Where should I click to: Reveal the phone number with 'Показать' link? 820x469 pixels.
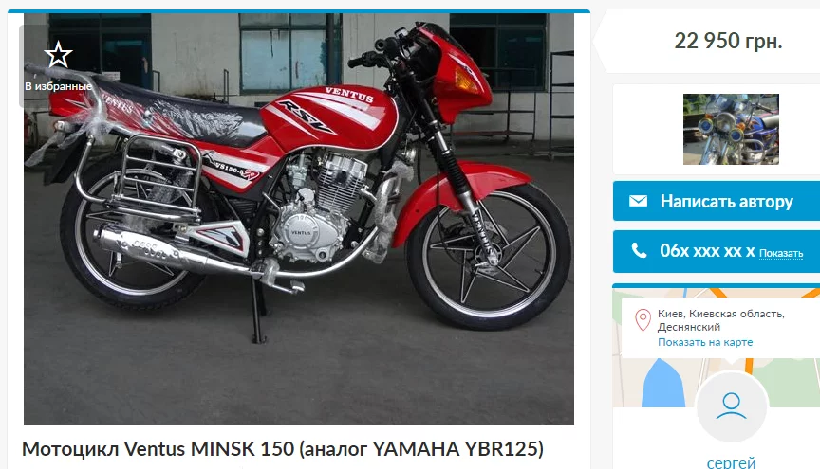pyautogui.click(x=781, y=253)
